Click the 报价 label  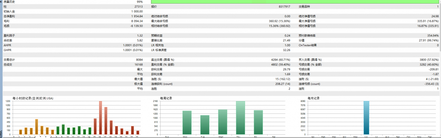point(154,7)
